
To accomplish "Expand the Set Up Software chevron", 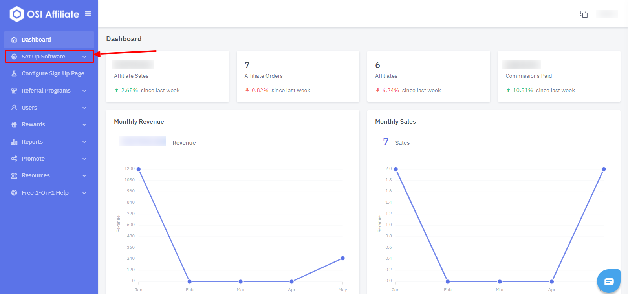I will [84, 57].
